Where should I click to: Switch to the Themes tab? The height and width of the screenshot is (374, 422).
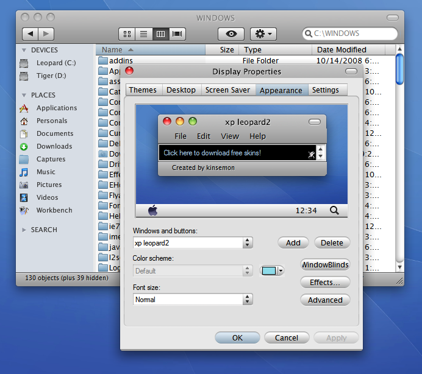tap(143, 90)
